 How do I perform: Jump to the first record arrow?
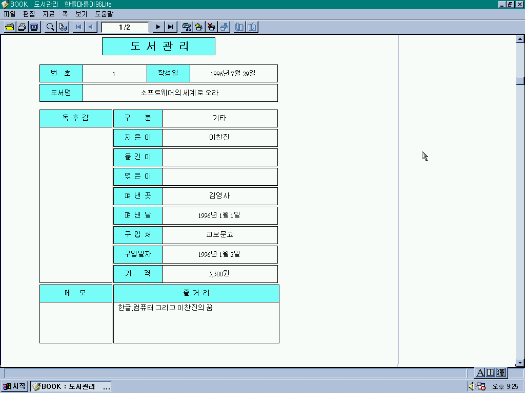pyautogui.click(x=78, y=27)
